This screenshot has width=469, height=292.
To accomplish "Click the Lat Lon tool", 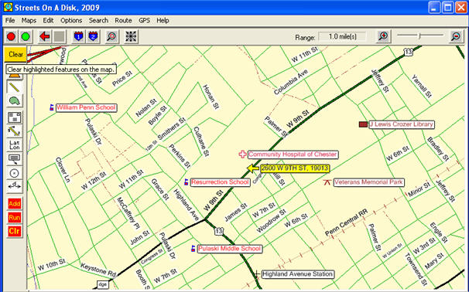I will click(15, 145).
